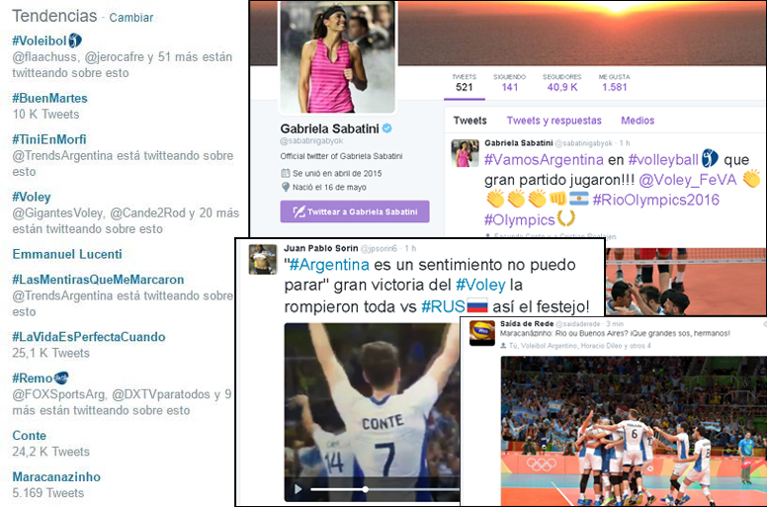
Task: Click the Saída de Rede account name
Action: tap(527, 323)
